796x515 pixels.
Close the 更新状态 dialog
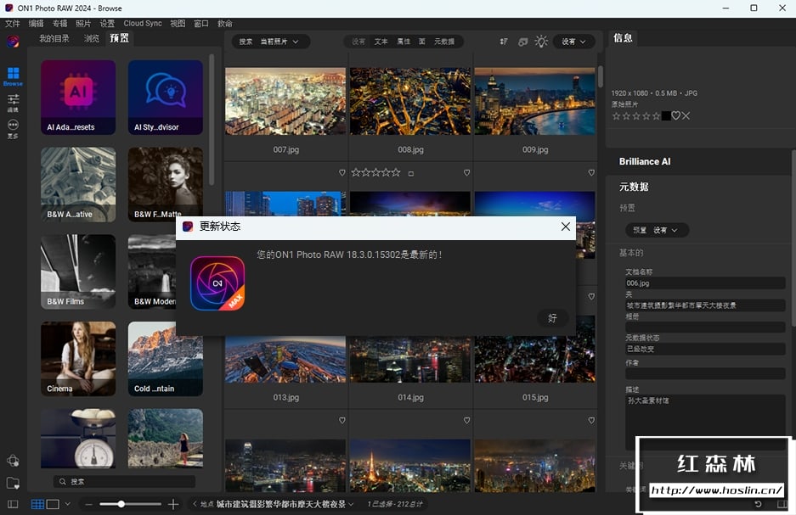pyautogui.click(x=566, y=227)
